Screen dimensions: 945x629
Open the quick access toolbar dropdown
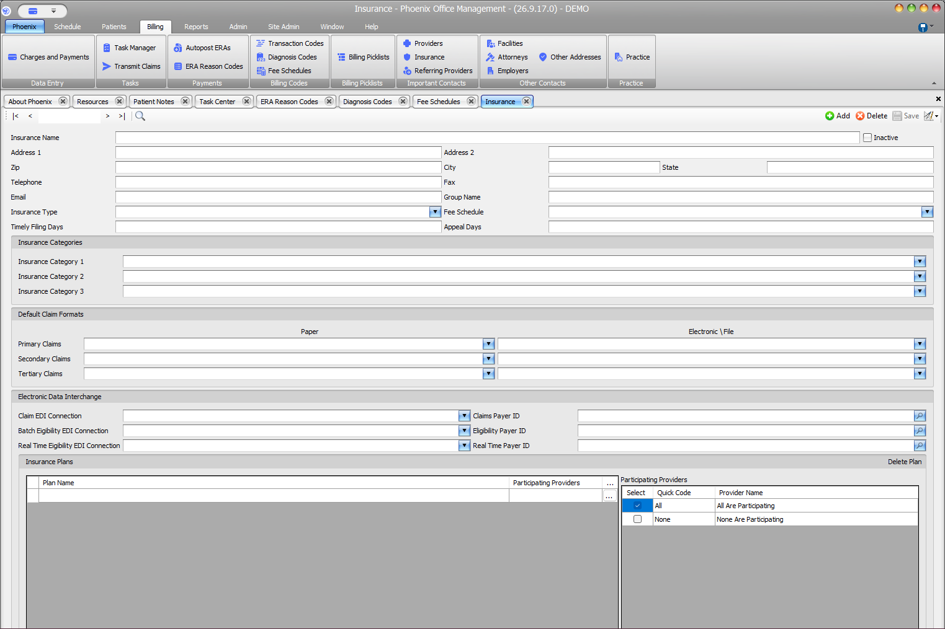pyautogui.click(x=53, y=11)
